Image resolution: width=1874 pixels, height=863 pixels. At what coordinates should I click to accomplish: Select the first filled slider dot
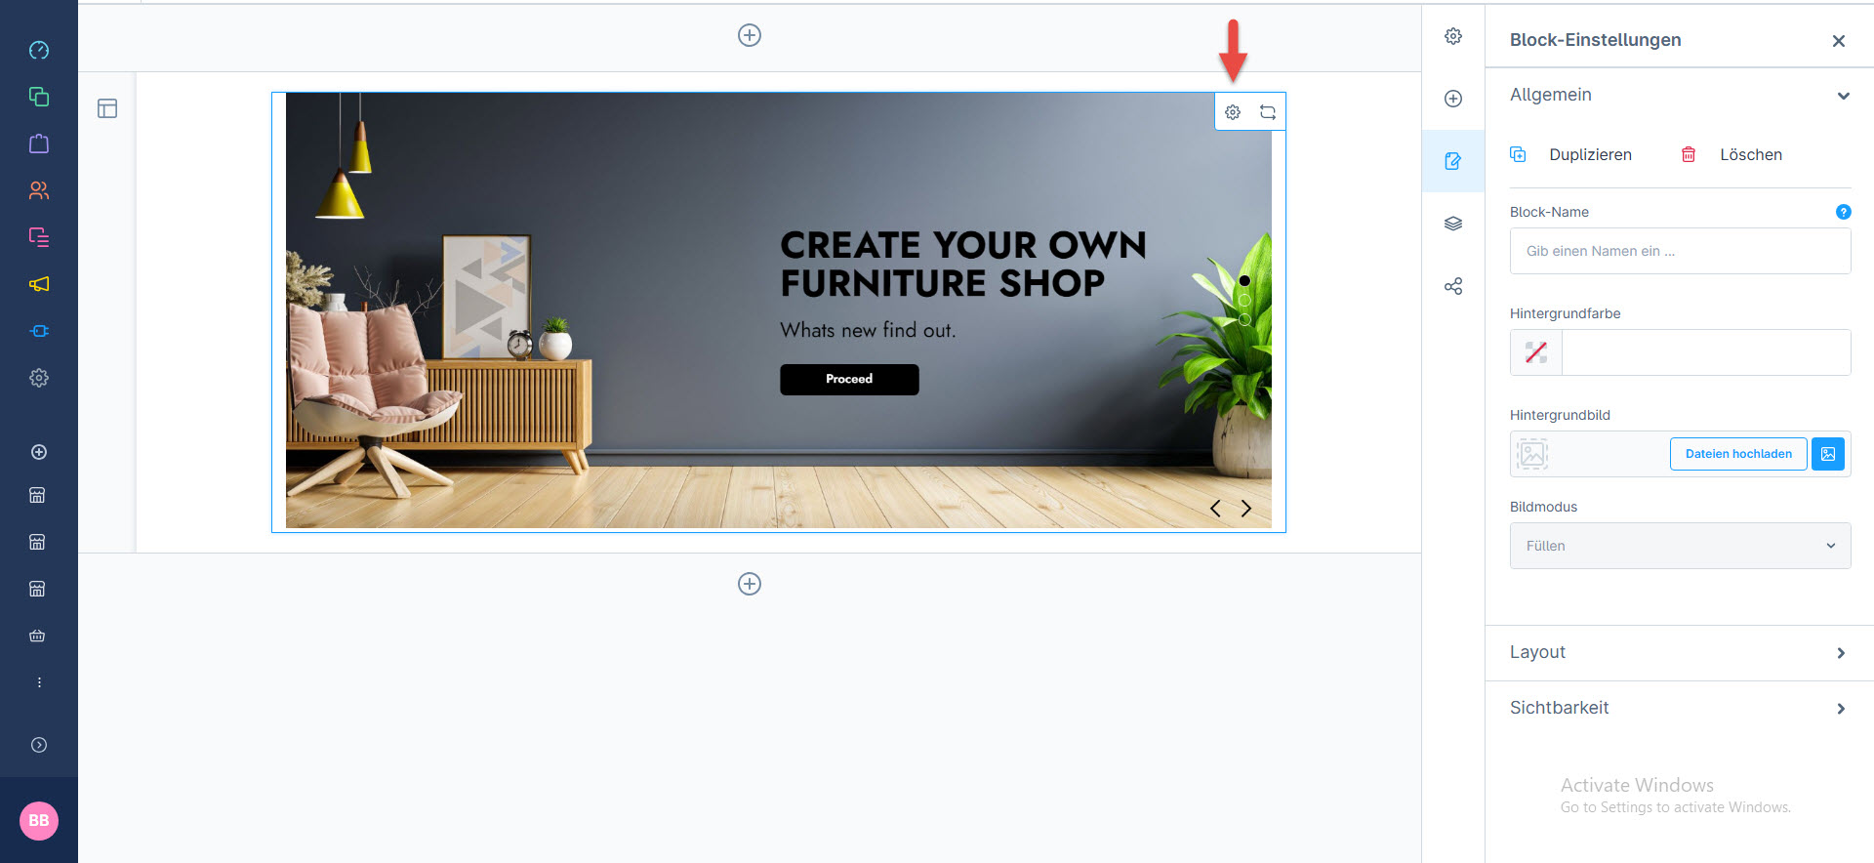point(1244,281)
